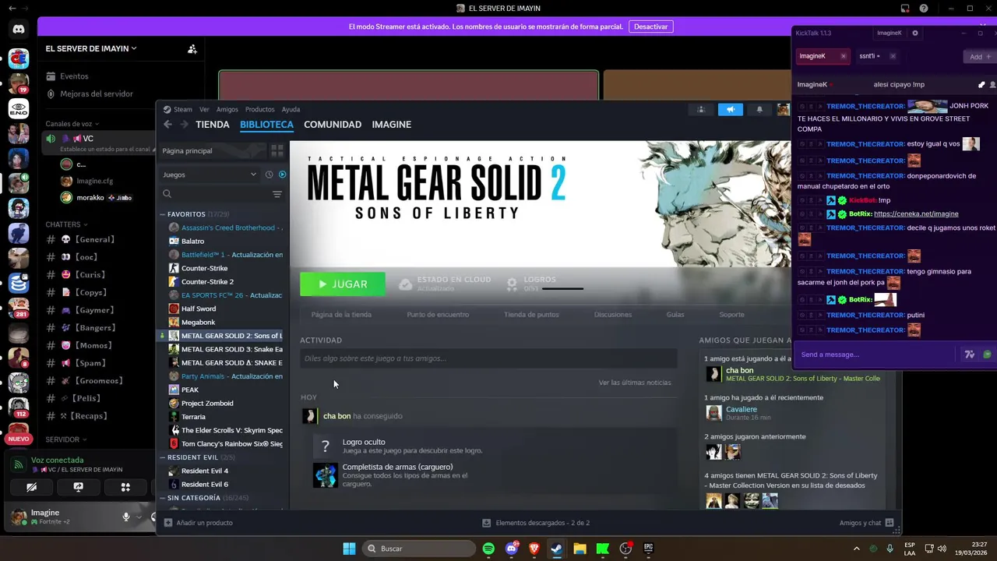This screenshot has height=561, width=997.
Task: Click the green JUGAR button
Action: coord(343,284)
